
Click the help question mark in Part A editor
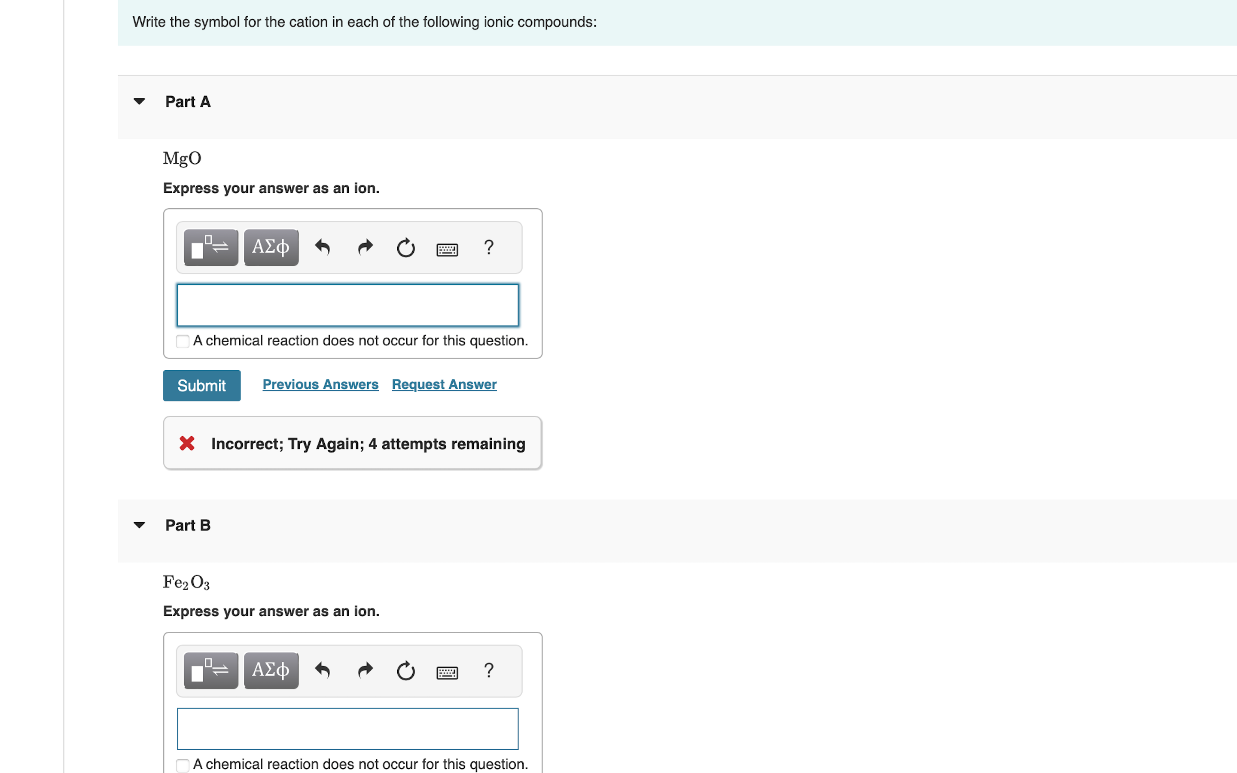click(x=489, y=247)
